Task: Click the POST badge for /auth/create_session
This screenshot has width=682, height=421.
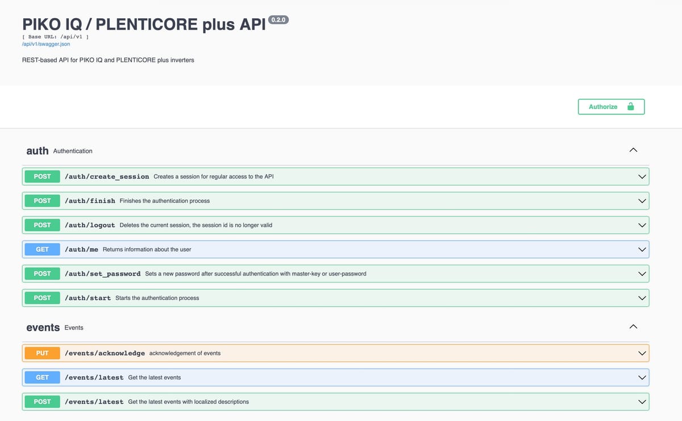Action: [x=42, y=177]
